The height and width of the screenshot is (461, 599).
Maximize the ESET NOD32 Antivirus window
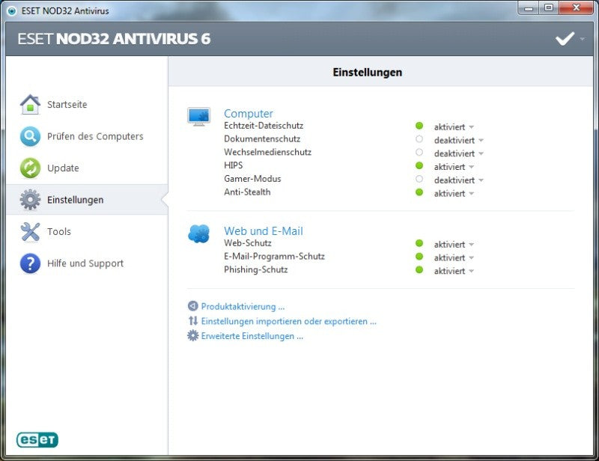click(549, 7)
